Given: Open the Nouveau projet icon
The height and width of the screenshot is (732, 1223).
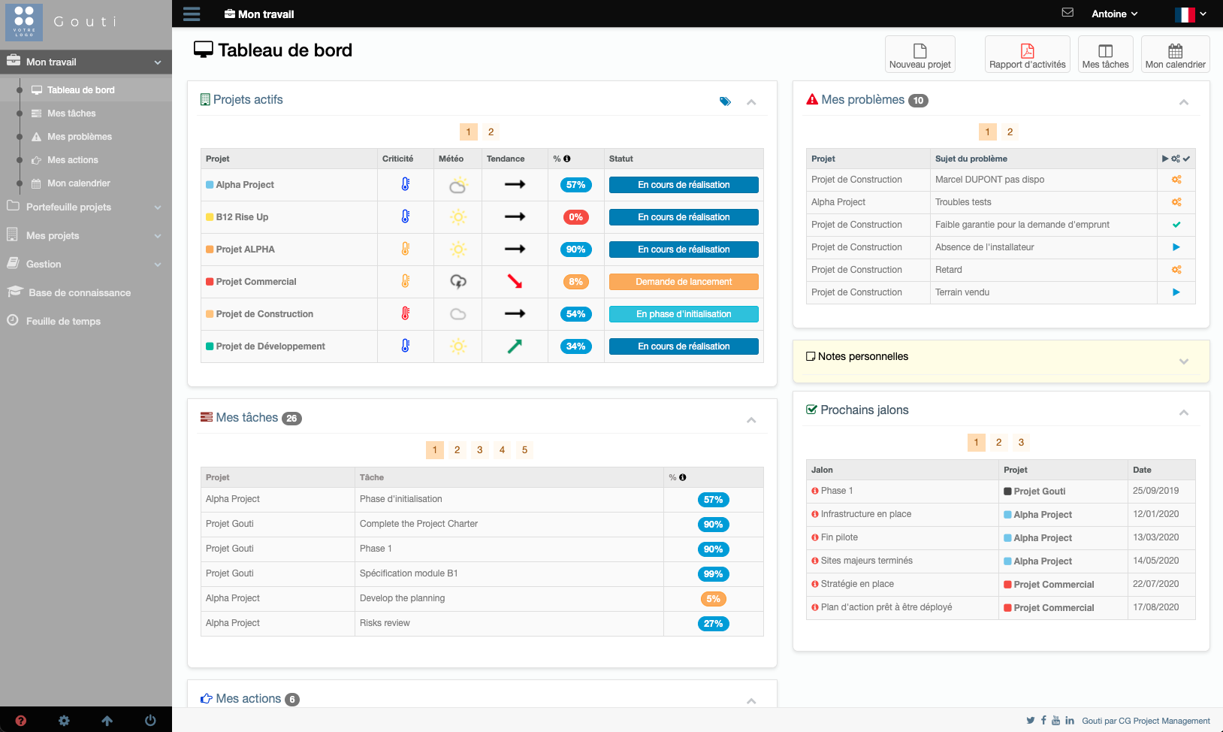Looking at the screenshot, I should (x=920, y=53).
